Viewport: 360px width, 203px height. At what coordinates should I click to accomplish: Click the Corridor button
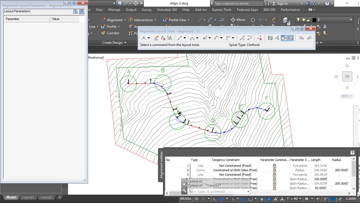110,33
